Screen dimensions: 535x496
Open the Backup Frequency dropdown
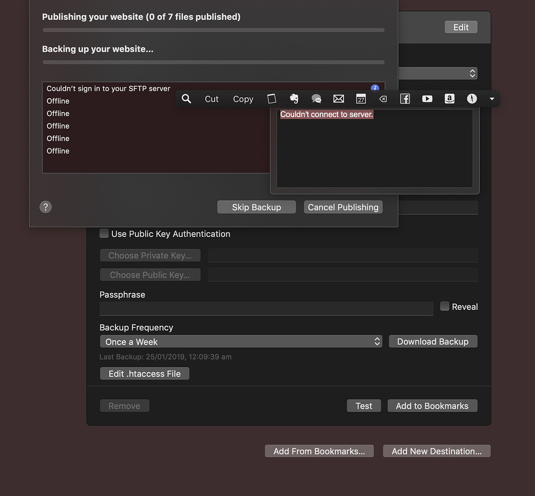pyautogui.click(x=241, y=341)
